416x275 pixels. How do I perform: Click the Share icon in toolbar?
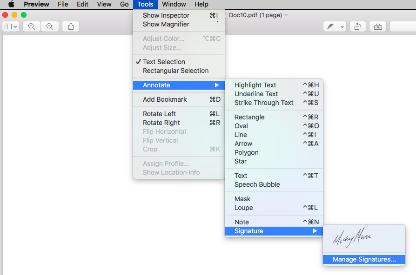(x=71, y=26)
